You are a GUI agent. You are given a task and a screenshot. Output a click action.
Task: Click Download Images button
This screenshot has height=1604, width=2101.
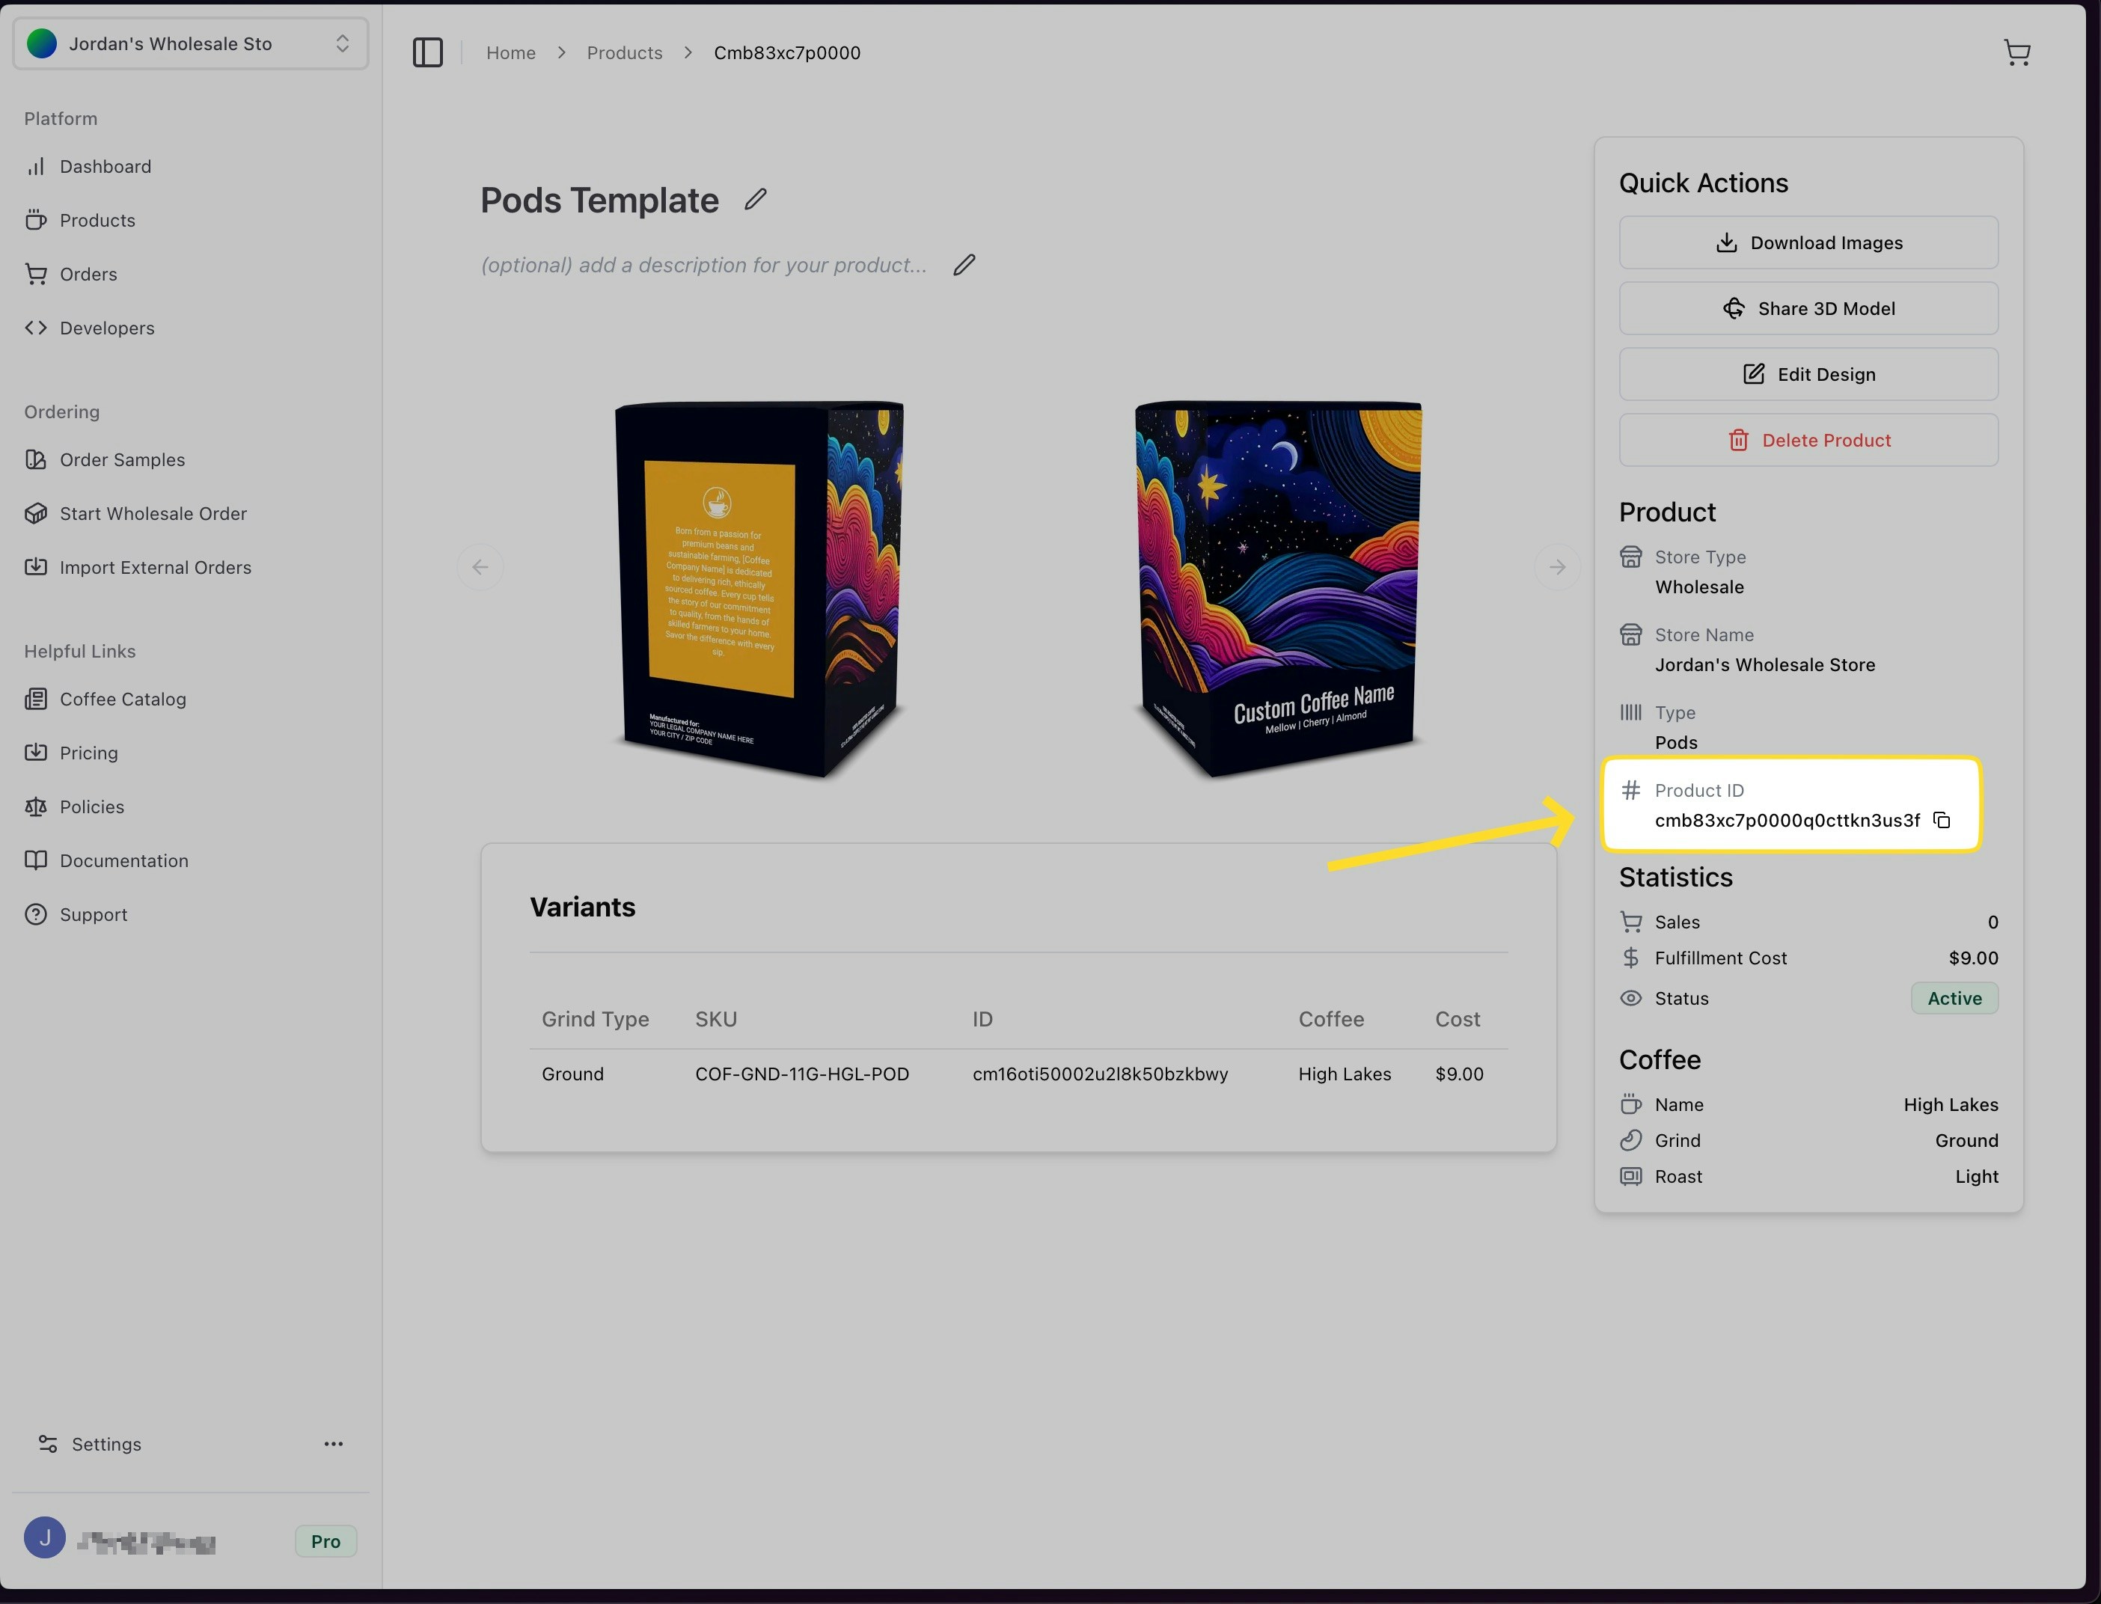coord(1808,242)
